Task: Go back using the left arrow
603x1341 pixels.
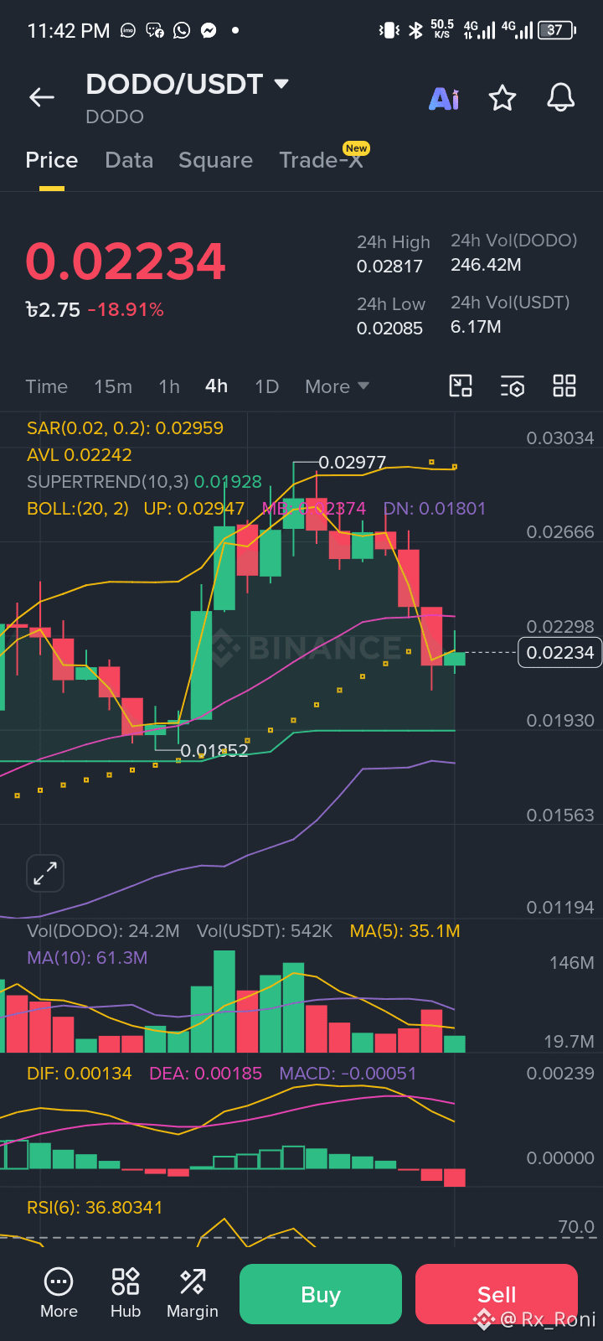Action: (x=42, y=97)
